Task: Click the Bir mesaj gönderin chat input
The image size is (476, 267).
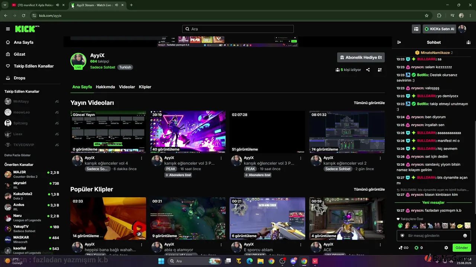Action: pos(434,235)
